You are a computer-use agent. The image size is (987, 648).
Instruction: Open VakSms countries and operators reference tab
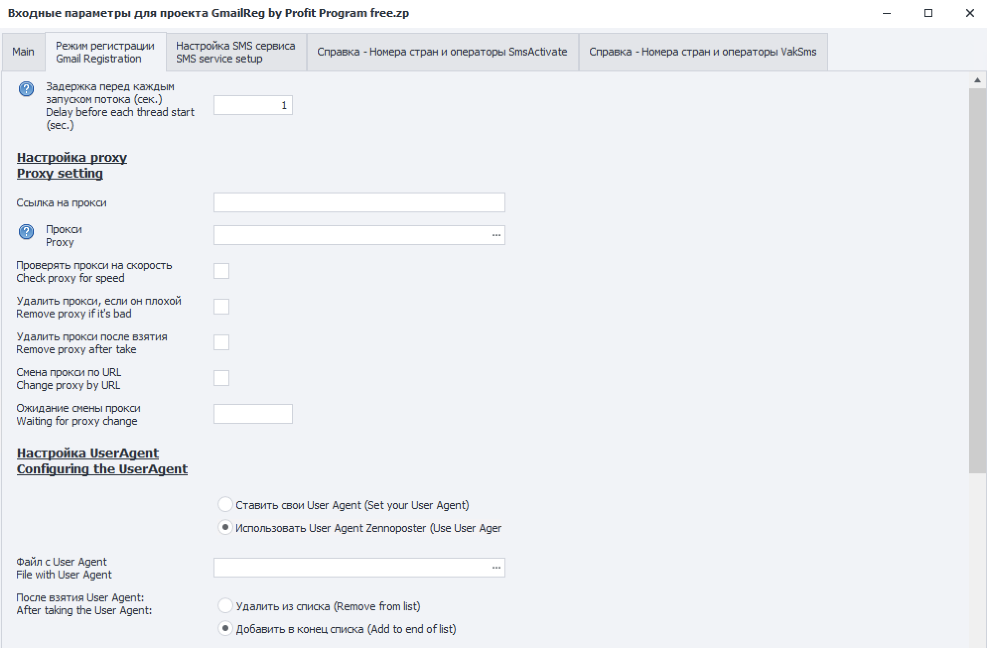pyautogui.click(x=703, y=52)
